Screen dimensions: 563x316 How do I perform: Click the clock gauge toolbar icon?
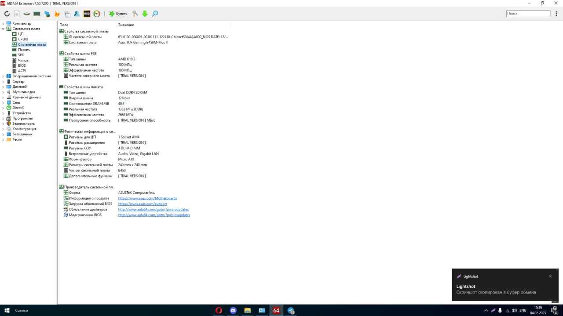pyautogui.click(x=97, y=14)
